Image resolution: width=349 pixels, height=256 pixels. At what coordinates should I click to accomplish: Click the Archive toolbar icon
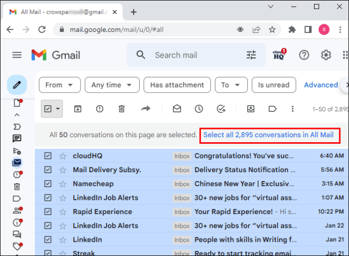[x=78, y=109]
